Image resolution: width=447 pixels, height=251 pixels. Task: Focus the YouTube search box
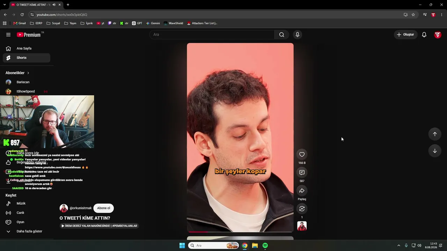click(212, 35)
